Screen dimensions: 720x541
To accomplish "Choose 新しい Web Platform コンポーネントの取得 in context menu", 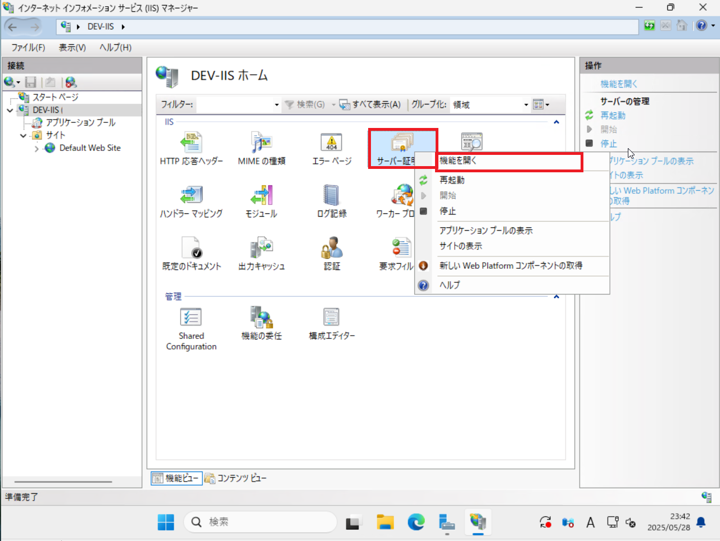I will pos(512,265).
